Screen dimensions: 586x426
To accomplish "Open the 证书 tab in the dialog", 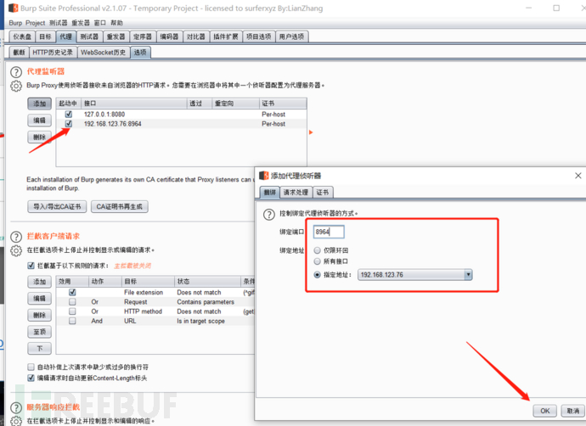I will (323, 193).
